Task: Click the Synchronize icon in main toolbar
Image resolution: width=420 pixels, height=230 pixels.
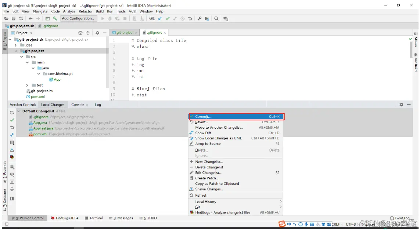Action: [21, 19]
